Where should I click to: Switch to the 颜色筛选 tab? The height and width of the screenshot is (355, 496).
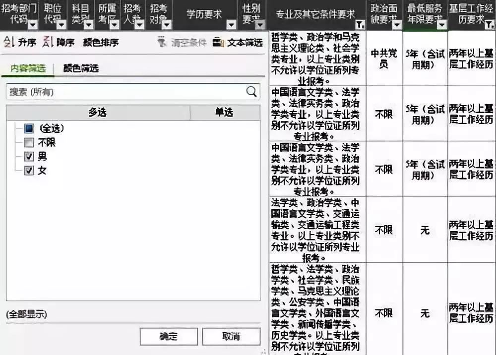click(x=81, y=68)
